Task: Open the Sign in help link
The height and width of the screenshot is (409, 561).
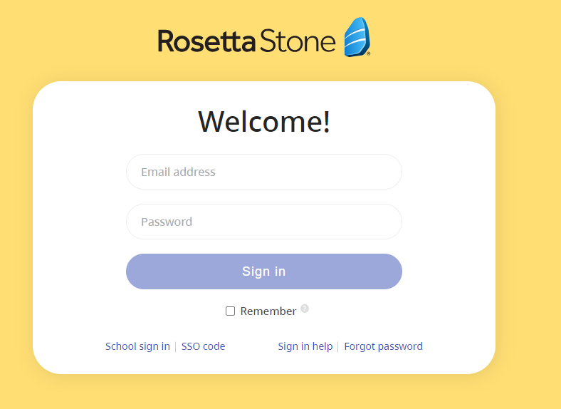Action: pos(305,346)
